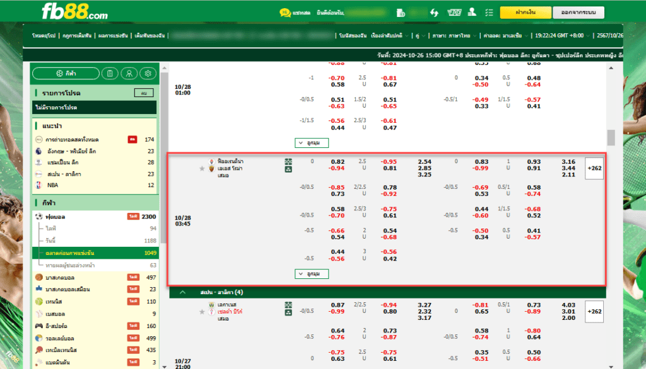The height and width of the screenshot is (369, 646).
Task: Click the statistics icon for Fiorentina match
Action: coord(288,162)
